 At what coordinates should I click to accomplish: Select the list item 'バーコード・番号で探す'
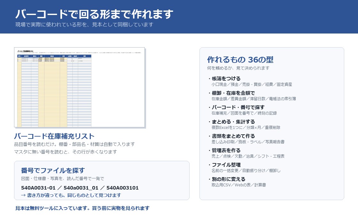click(238, 107)
